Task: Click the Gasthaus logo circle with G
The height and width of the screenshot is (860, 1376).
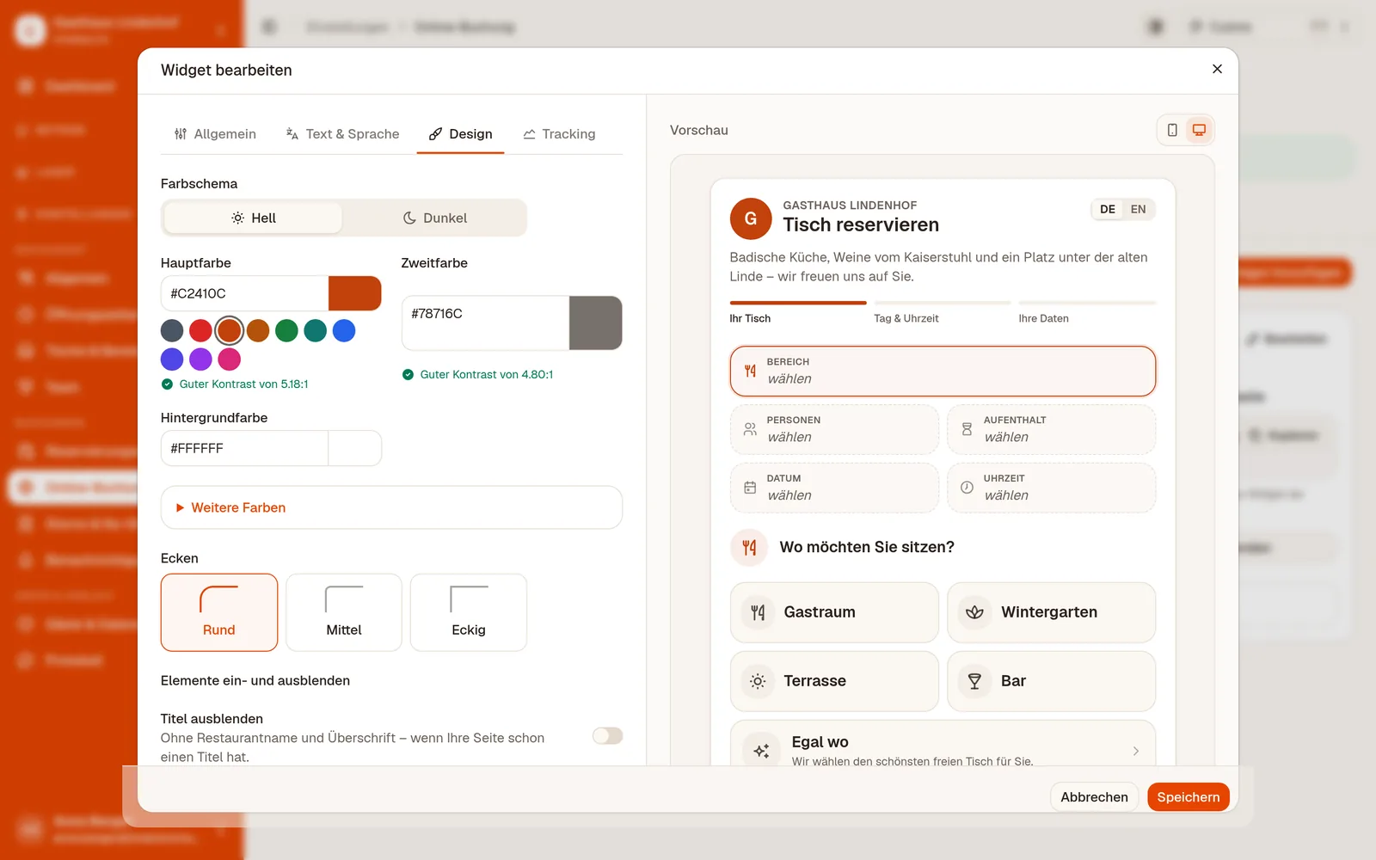Action: point(751,218)
